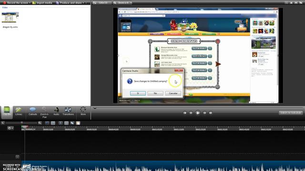Click the 00:01:00;00 mark on timeline ruler
Viewport: 305px width, 171px height.
coord(157,129)
